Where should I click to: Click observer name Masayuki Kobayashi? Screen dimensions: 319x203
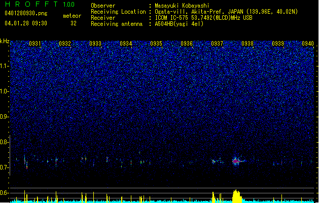(x=182, y=6)
